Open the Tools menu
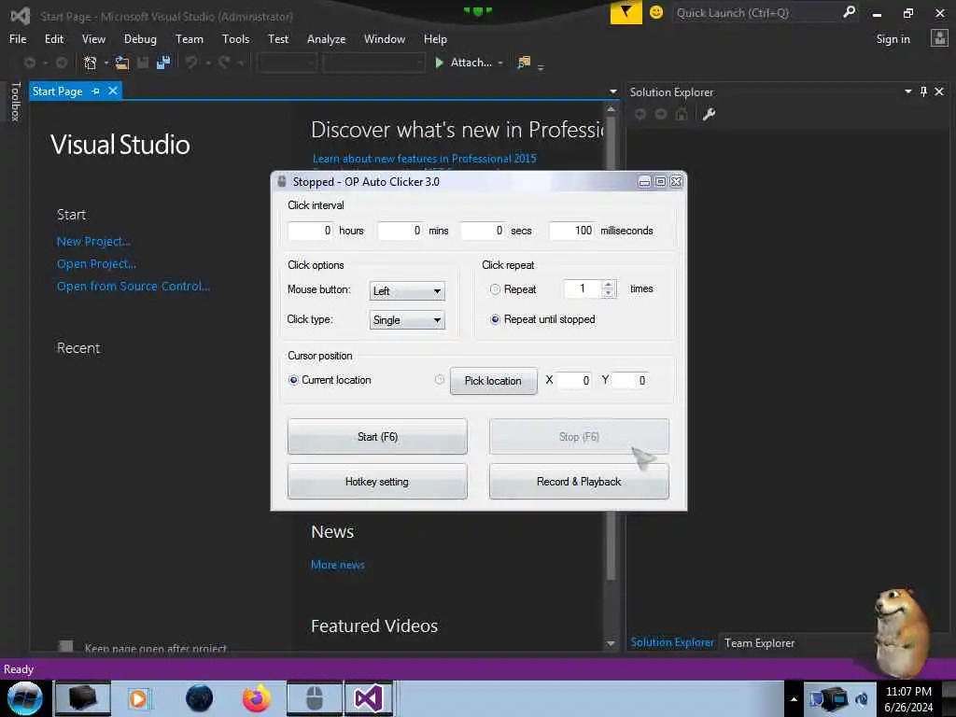Screen dimensions: 956x717 235,39
